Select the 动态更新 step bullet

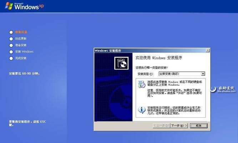[11, 39]
